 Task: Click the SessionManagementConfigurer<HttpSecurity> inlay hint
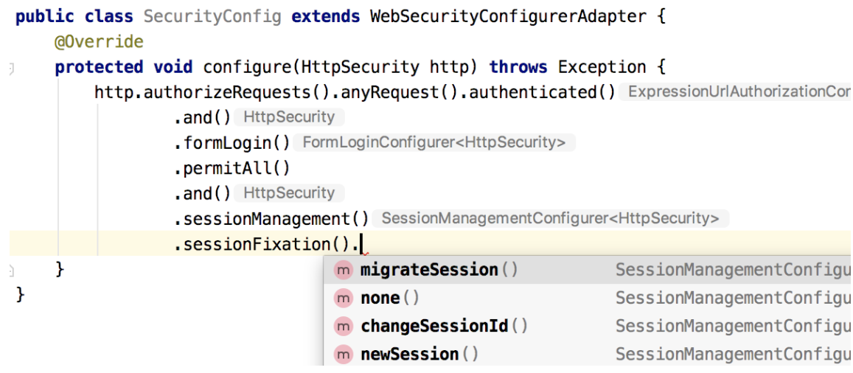pyautogui.click(x=550, y=218)
